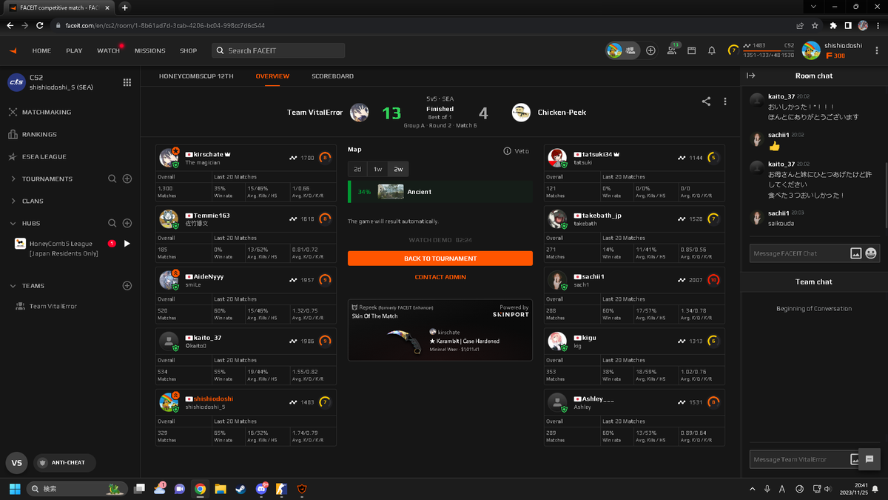This screenshot has height=500, width=888.
Task: Open Steam from the Windows taskbar
Action: (241, 489)
